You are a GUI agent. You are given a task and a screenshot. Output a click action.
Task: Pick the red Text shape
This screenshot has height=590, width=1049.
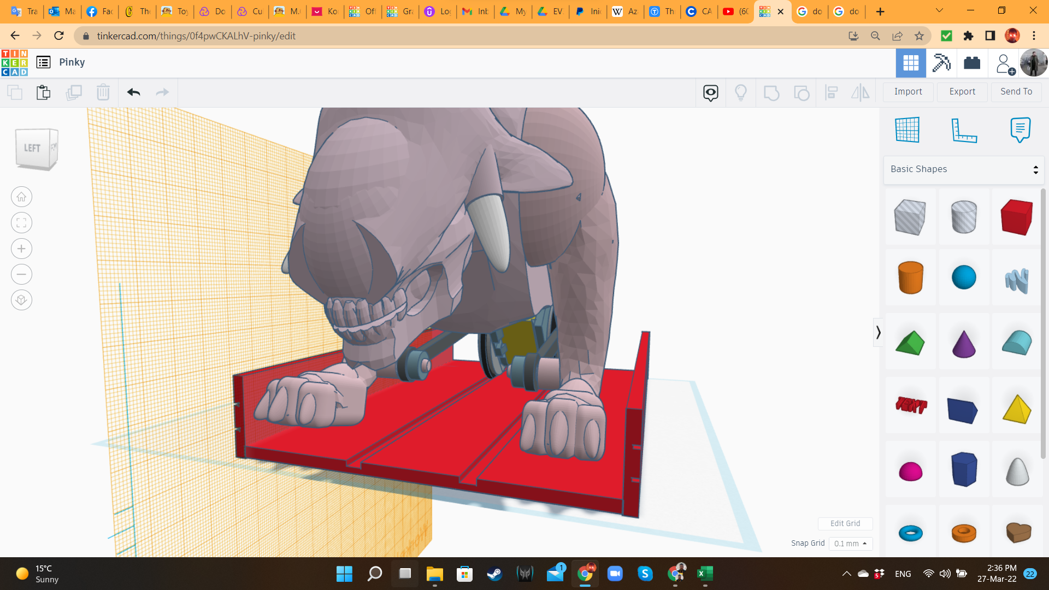[x=910, y=405]
